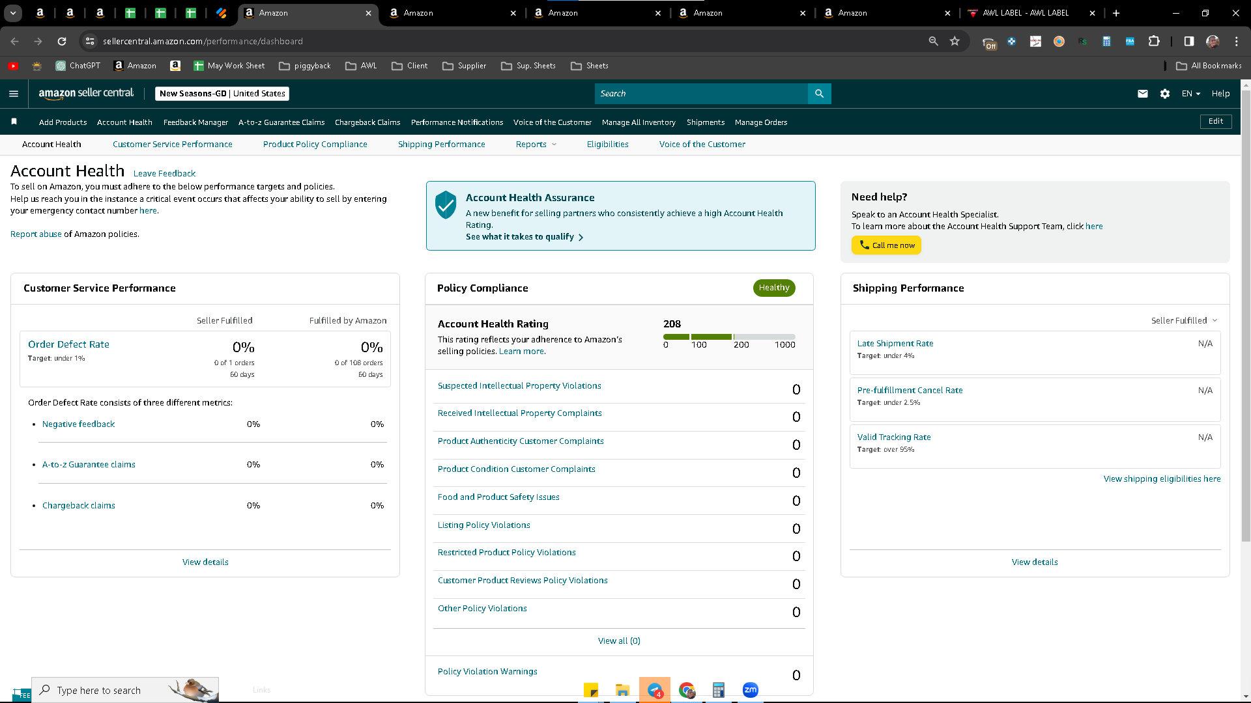Open Negative feedback metric link
This screenshot has height=703, width=1251.
click(78, 424)
